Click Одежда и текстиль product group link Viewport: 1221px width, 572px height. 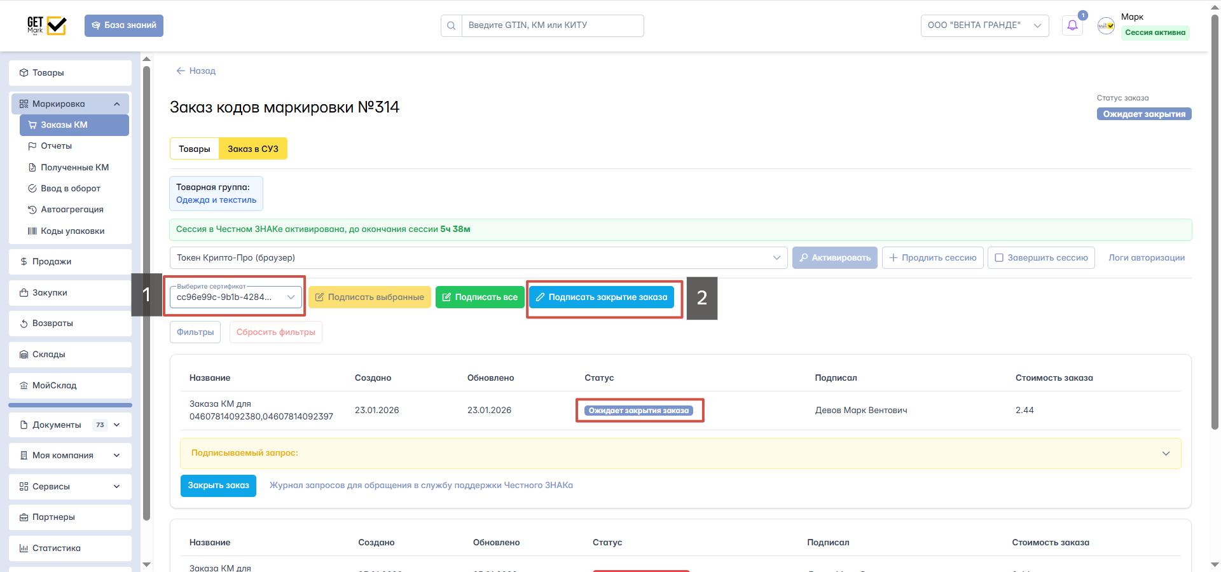pyautogui.click(x=216, y=200)
